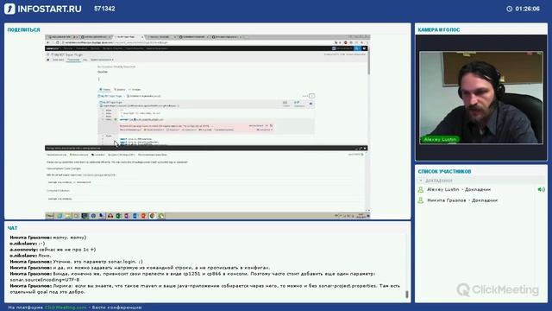Open File Explorer from the shared taskbar
The image size is (552, 311).
[68, 216]
